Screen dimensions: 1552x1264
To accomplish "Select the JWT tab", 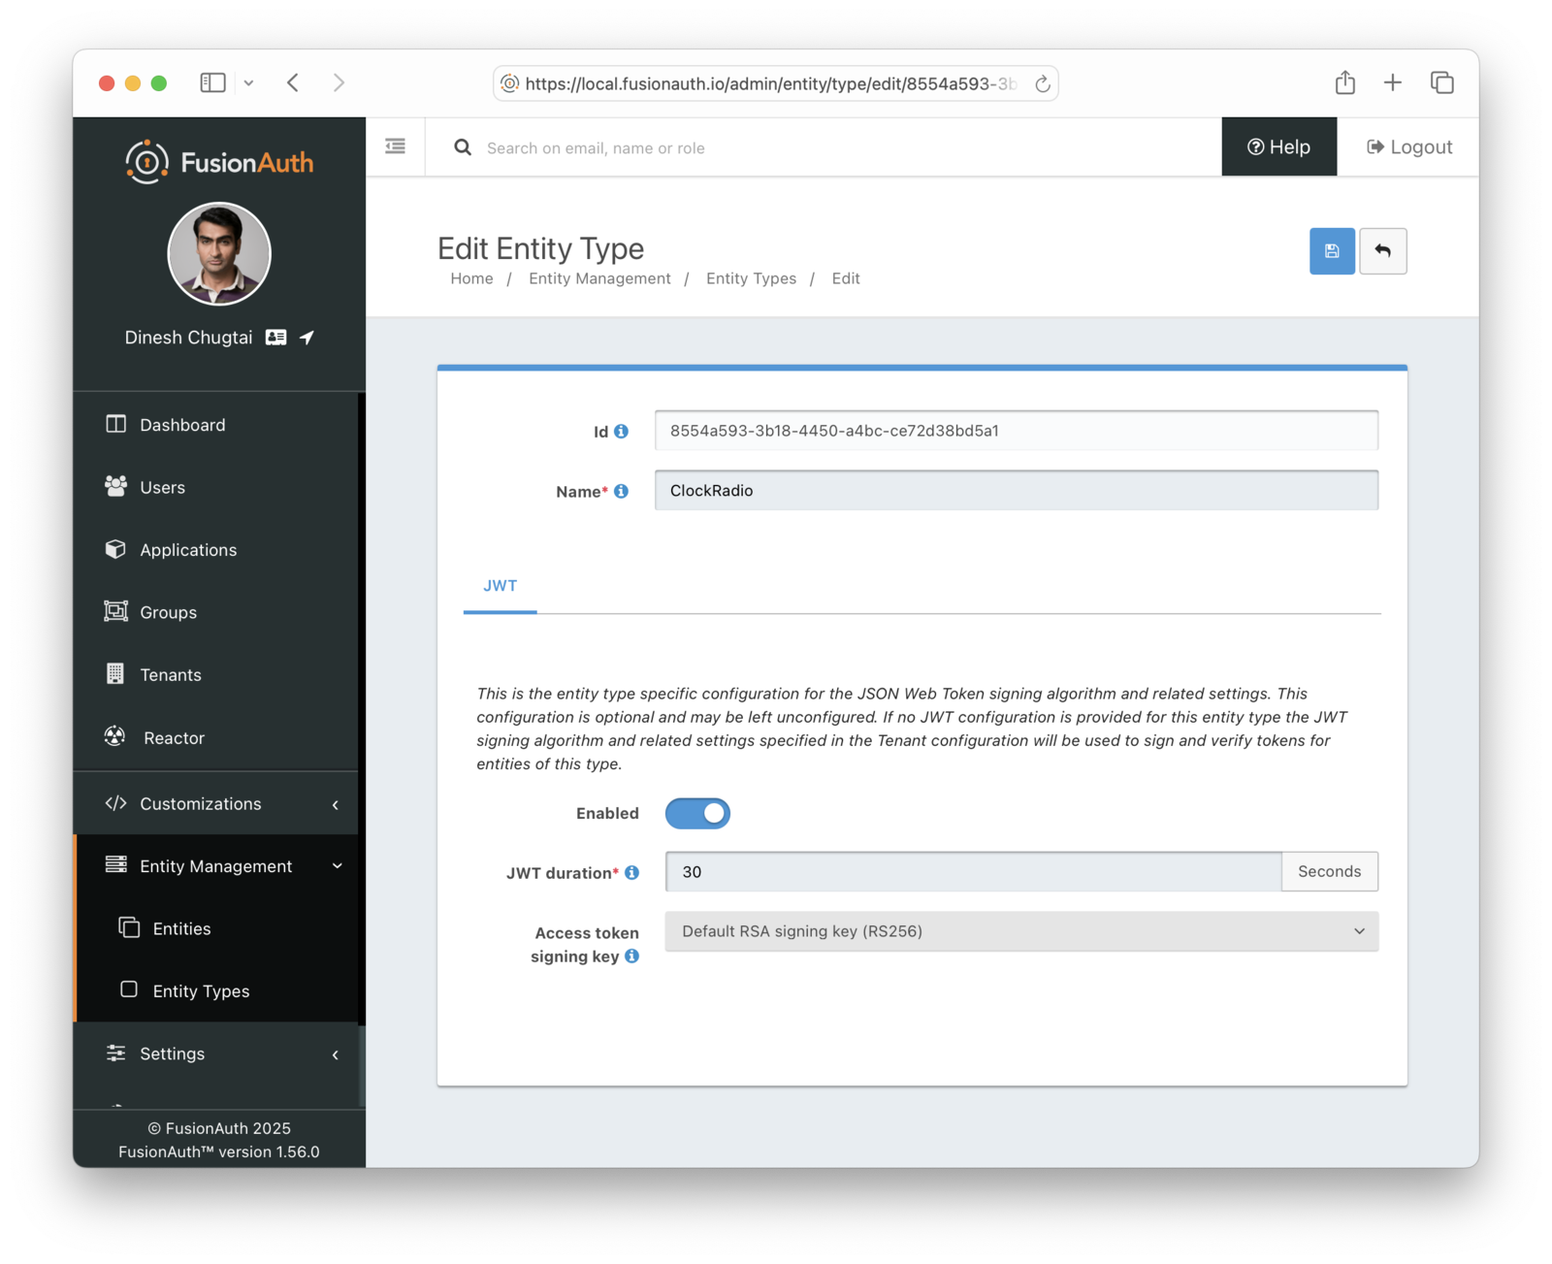I will (x=500, y=586).
